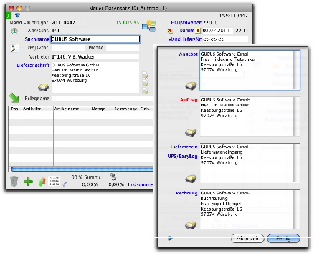The height and width of the screenshot is (258, 327).
Task: Open the address card icon beside Lieferanschrift
Action: [x=44, y=87]
